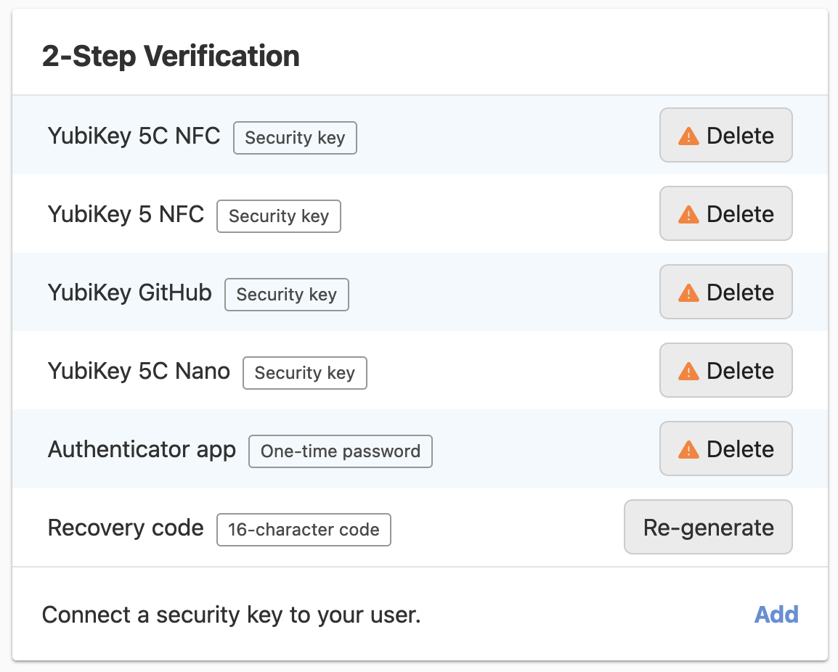Delete the YubiKey 5 NFC key
Viewport: 838px width, 672px height.
pyautogui.click(x=725, y=214)
